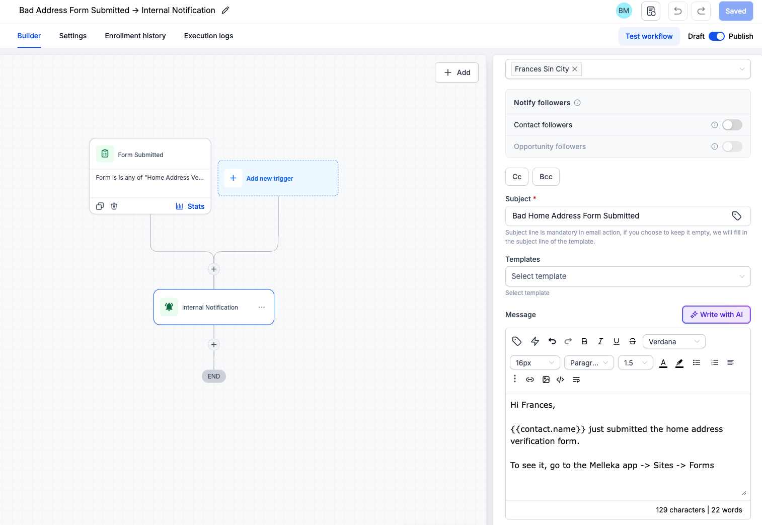The width and height of the screenshot is (762, 525).
Task: Insert custom value tag in message toolbar
Action: (517, 341)
